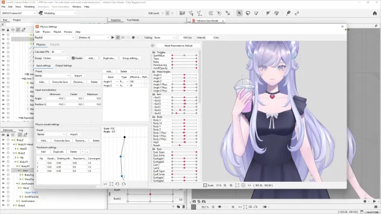381x214 pixels.
Task: Open the Group dropdown showing Choker
Action: pyautogui.click(x=56, y=58)
